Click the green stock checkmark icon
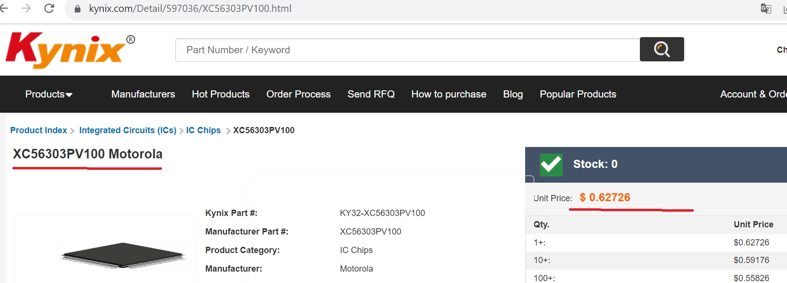787x283 pixels. 551,165
